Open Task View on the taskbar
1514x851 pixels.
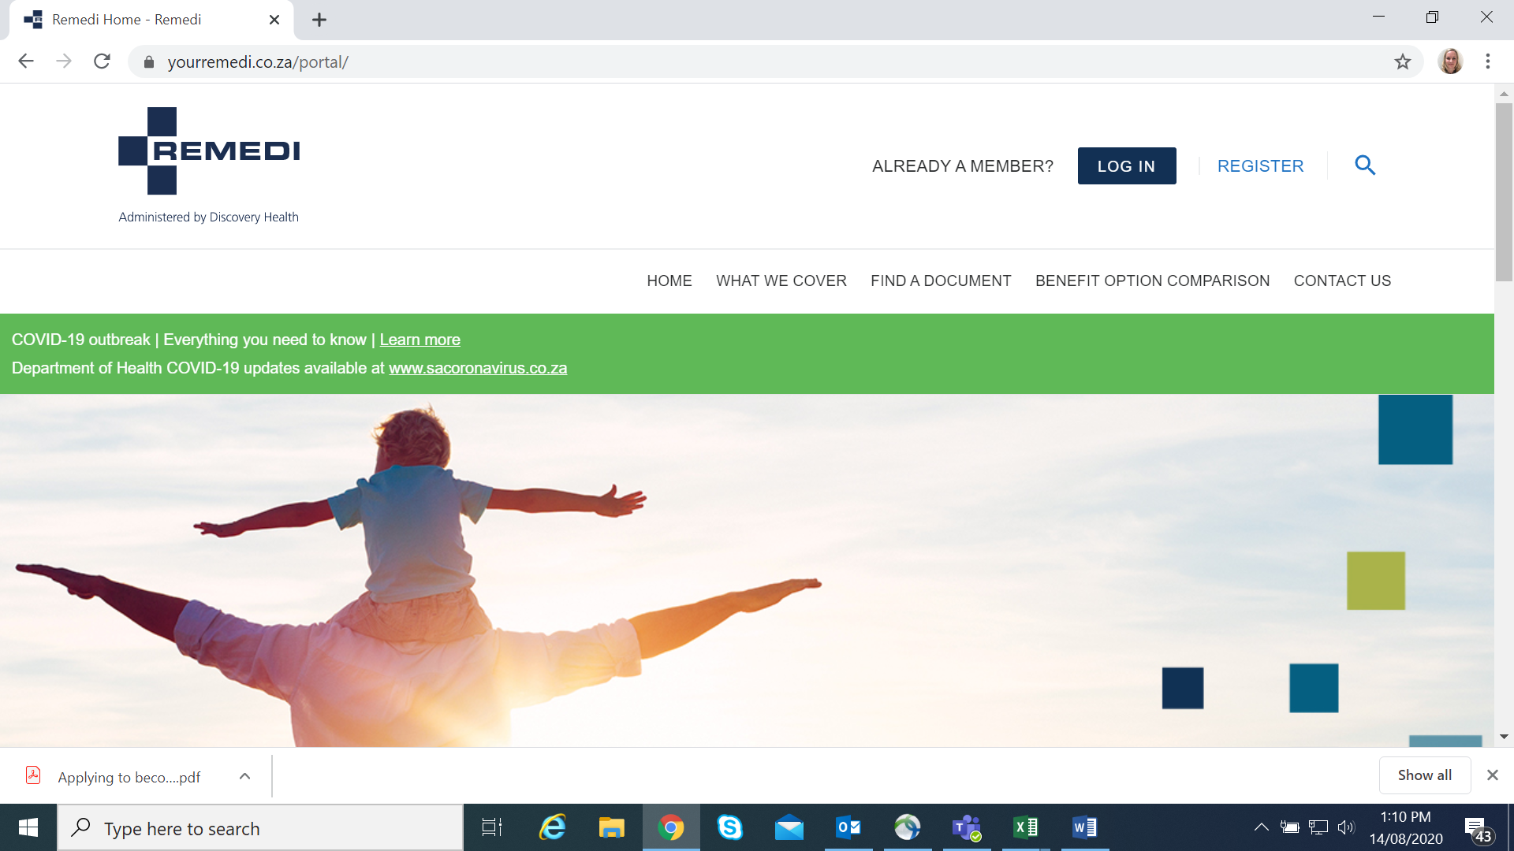tap(492, 827)
